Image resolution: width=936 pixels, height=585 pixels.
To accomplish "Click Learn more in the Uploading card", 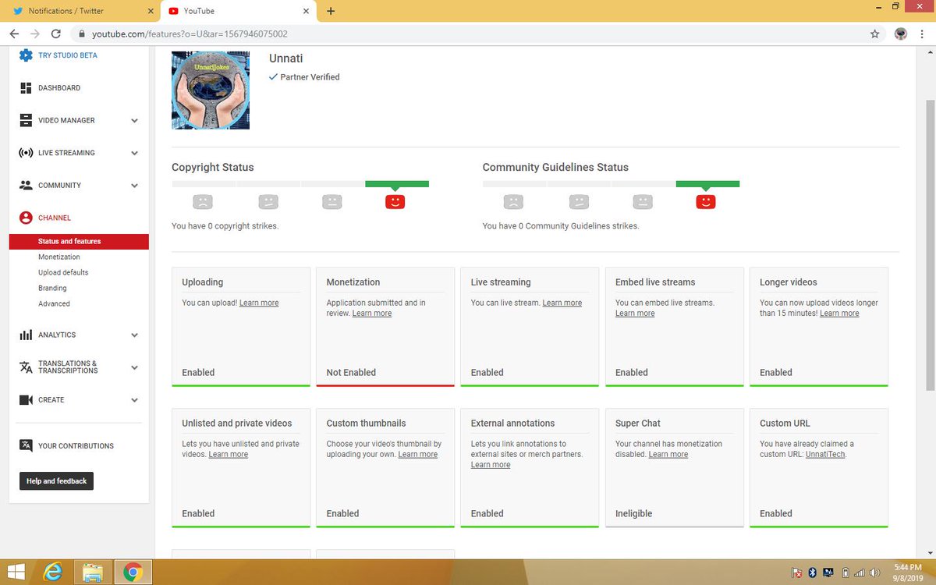I will click(x=259, y=303).
